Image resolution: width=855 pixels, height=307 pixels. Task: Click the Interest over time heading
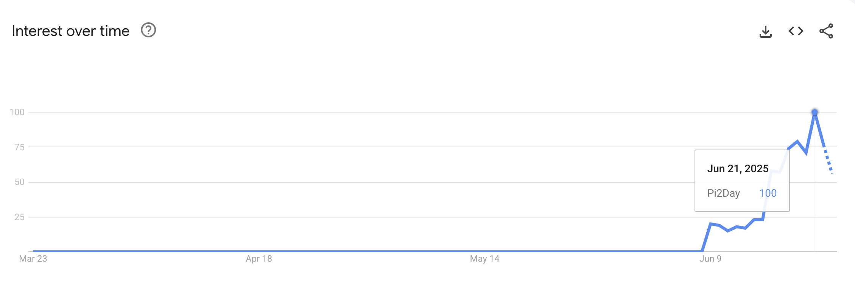point(70,31)
